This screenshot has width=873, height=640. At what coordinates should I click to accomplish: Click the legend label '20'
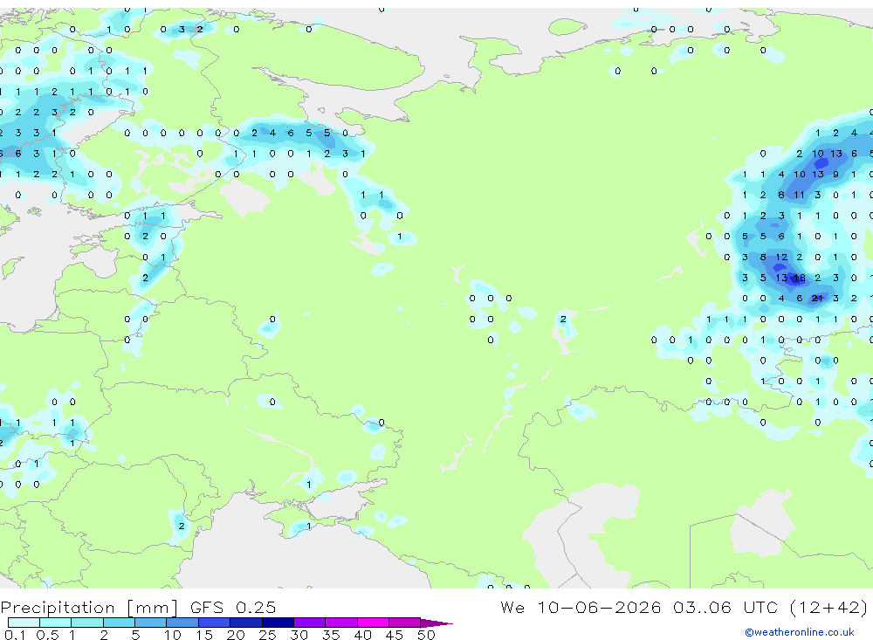click(x=236, y=635)
